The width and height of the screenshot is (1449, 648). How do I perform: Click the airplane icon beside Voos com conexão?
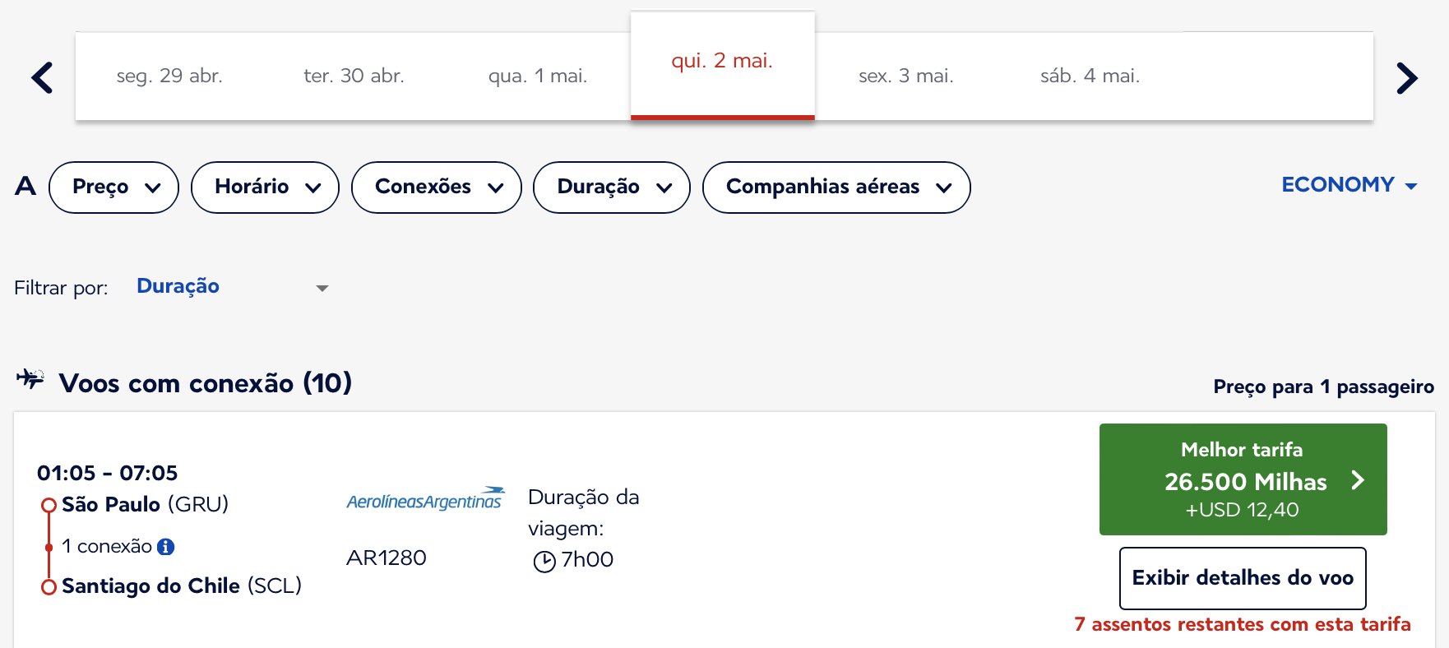30,379
